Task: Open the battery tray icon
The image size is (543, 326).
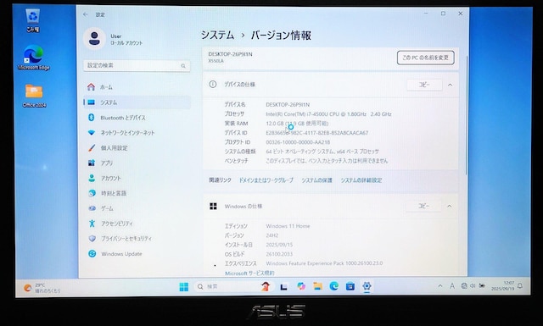Action: pyautogui.click(x=482, y=286)
